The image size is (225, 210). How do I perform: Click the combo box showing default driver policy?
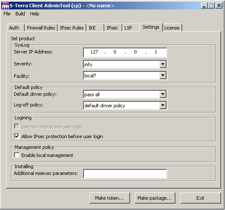pyautogui.click(x=125, y=105)
